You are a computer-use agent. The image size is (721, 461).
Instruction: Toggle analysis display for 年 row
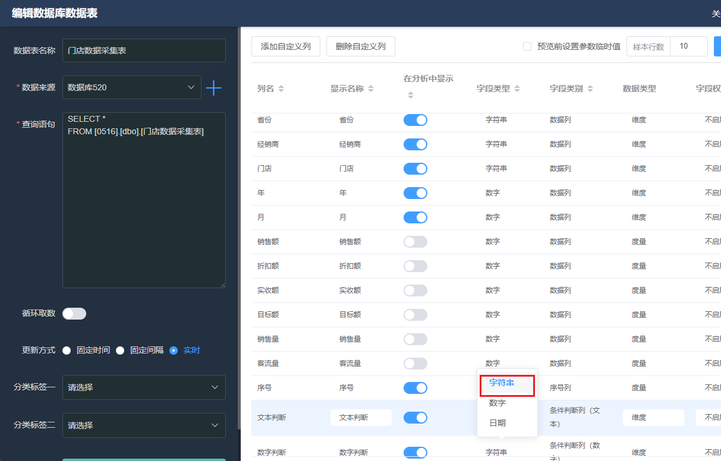tap(415, 193)
